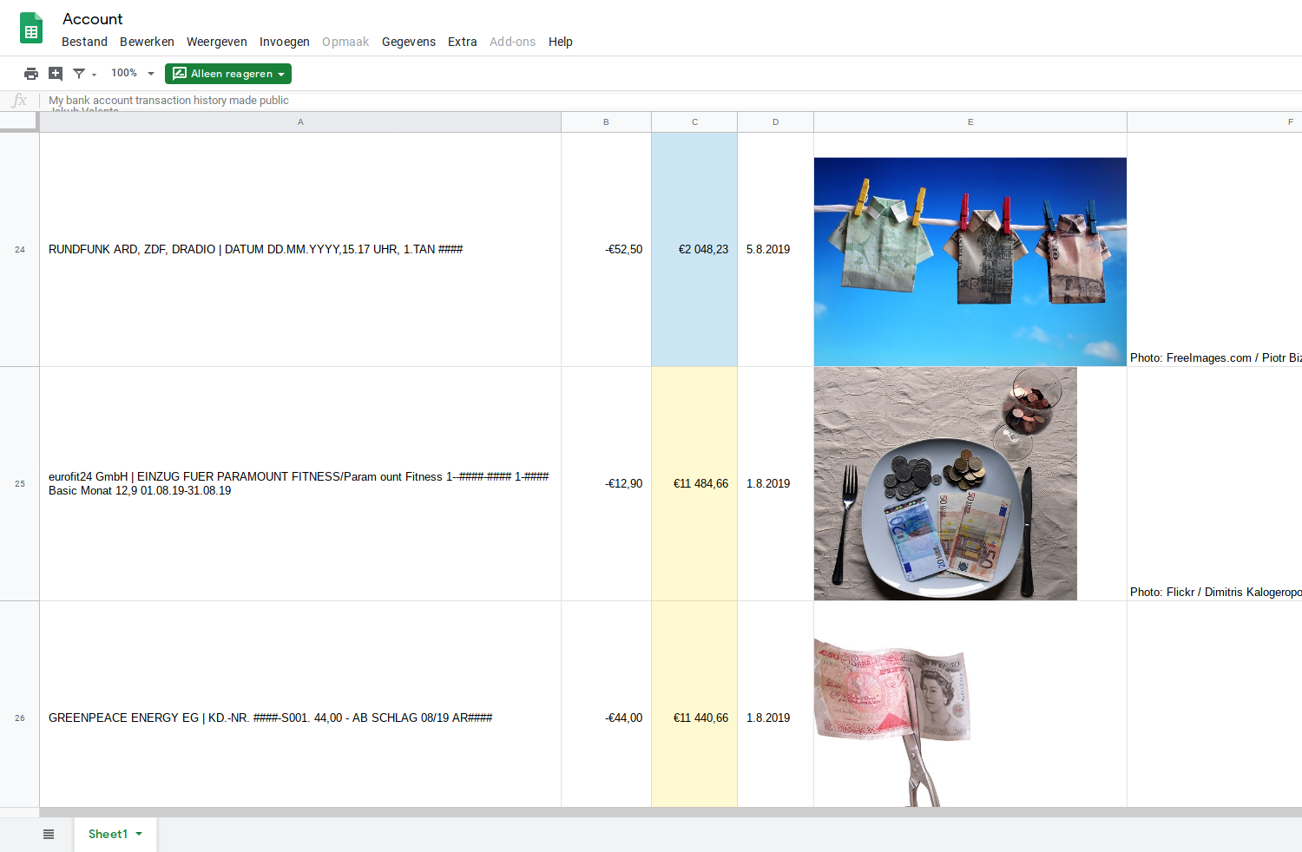Select the 5.8.2019 date cell
1302x852 pixels.
tap(775, 250)
